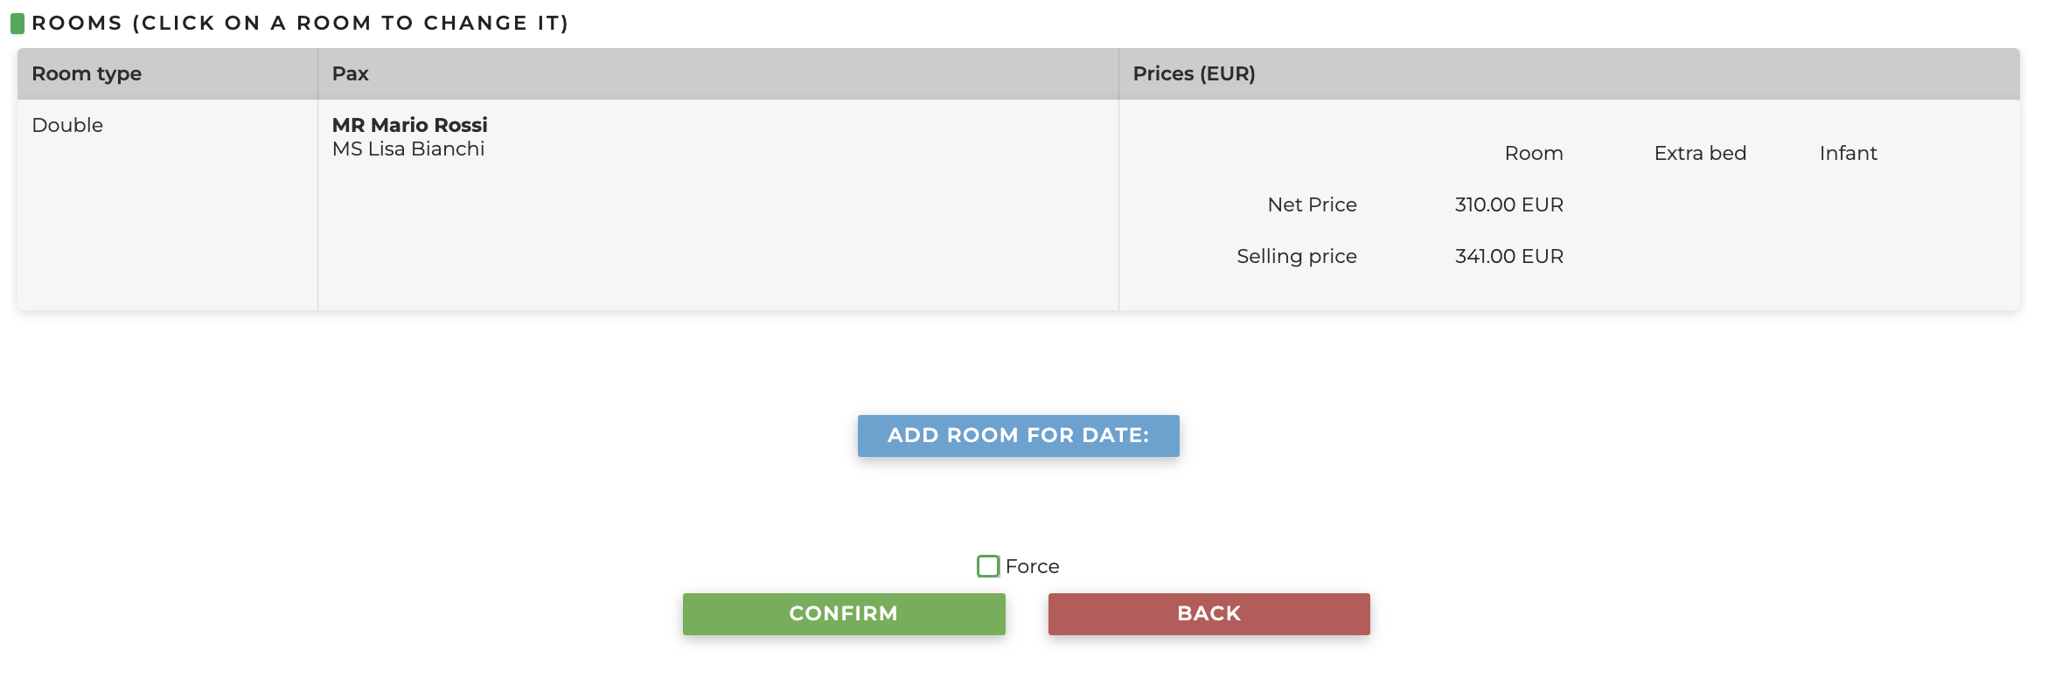Enable the Force checkbox

988,566
